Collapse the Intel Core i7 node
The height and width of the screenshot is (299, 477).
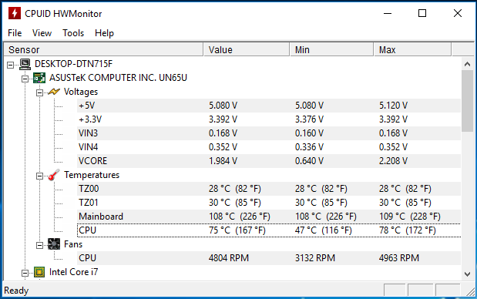(x=25, y=273)
